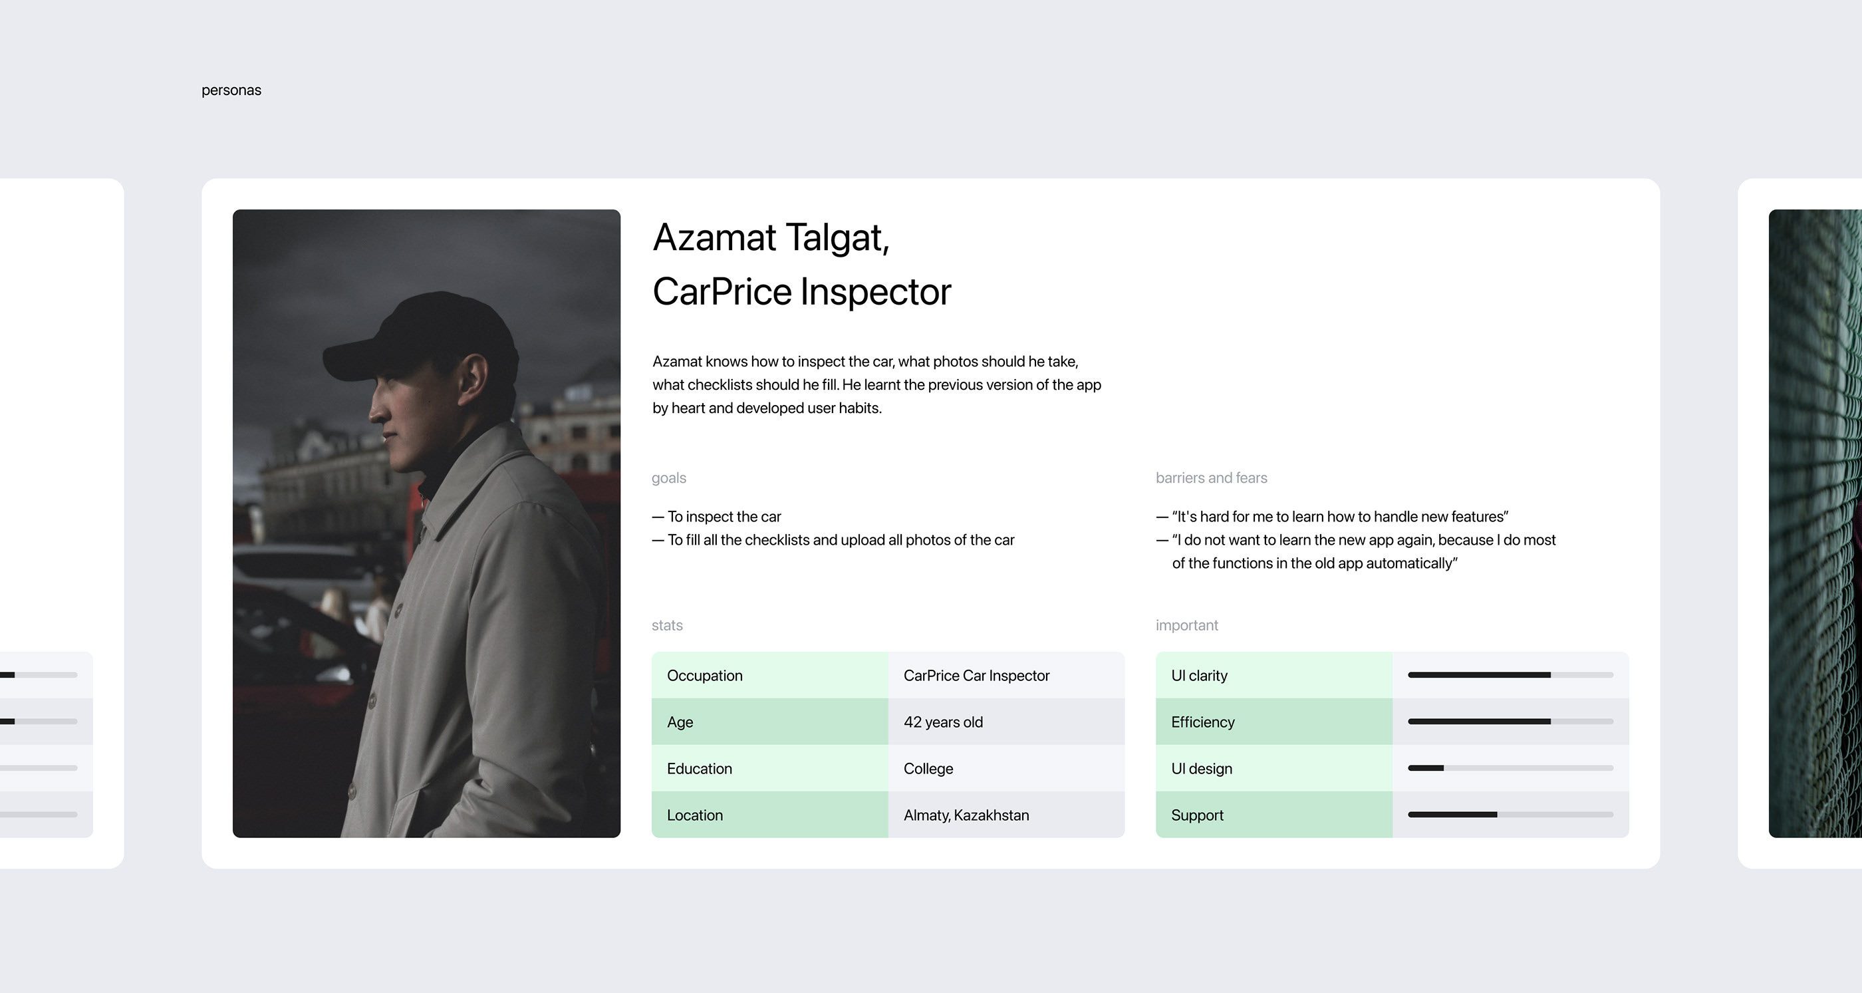This screenshot has height=993, width=1862.
Task: Open the next persona card image
Action: click(x=1814, y=523)
